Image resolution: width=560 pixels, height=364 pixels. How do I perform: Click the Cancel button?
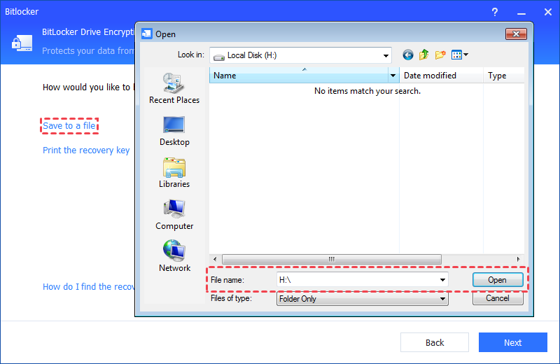point(498,298)
